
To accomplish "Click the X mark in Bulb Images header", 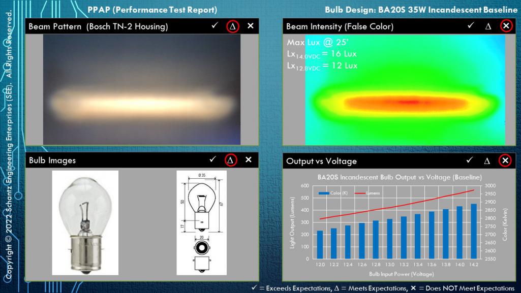I will [249, 160].
